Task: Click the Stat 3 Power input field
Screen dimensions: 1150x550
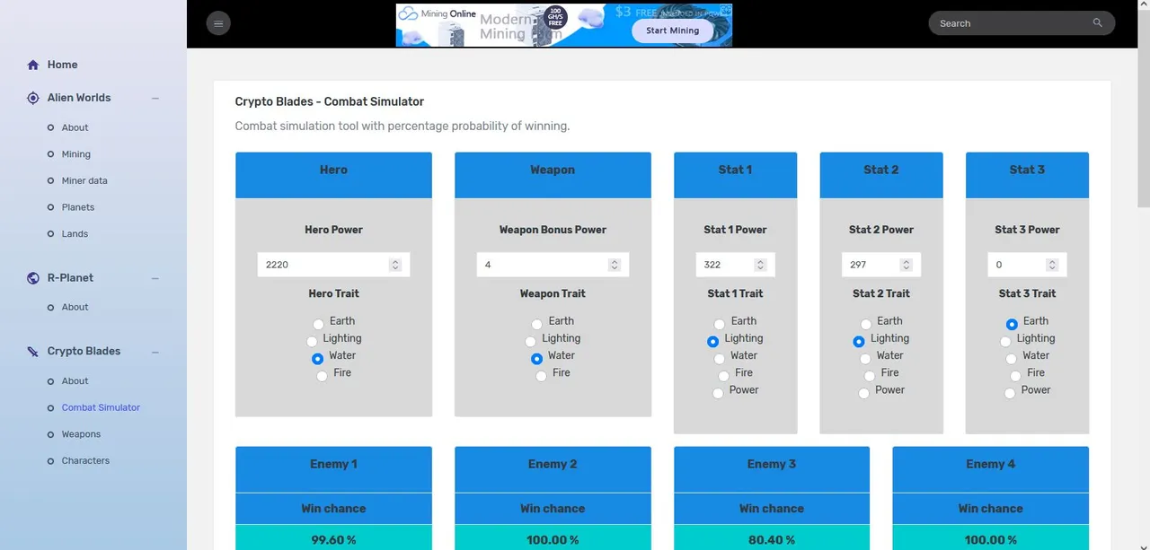Action: pos(1027,265)
